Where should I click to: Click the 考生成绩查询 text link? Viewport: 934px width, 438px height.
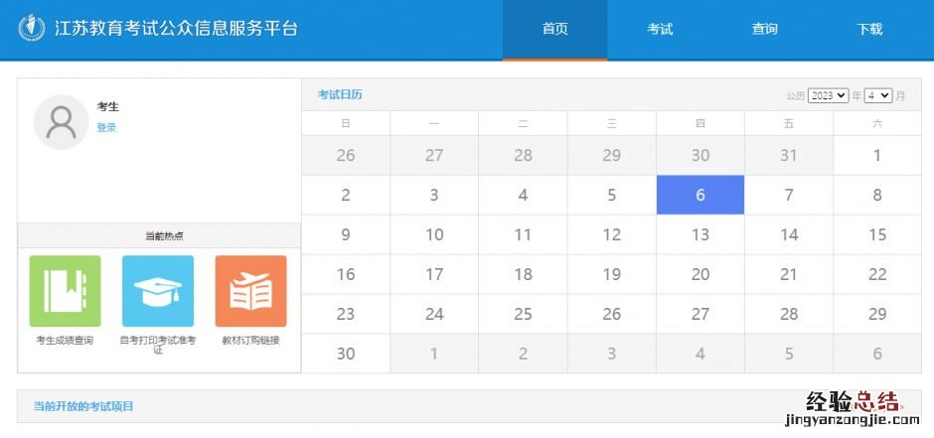pyautogui.click(x=65, y=341)
